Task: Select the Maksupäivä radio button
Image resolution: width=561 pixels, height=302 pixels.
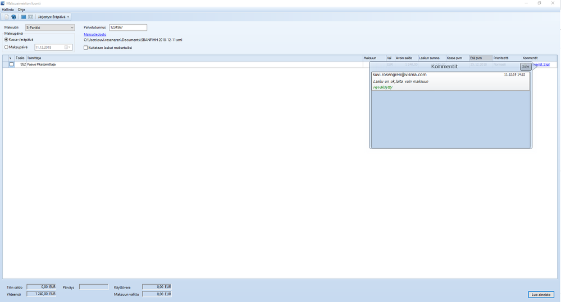Action: [x=6, y=47]
